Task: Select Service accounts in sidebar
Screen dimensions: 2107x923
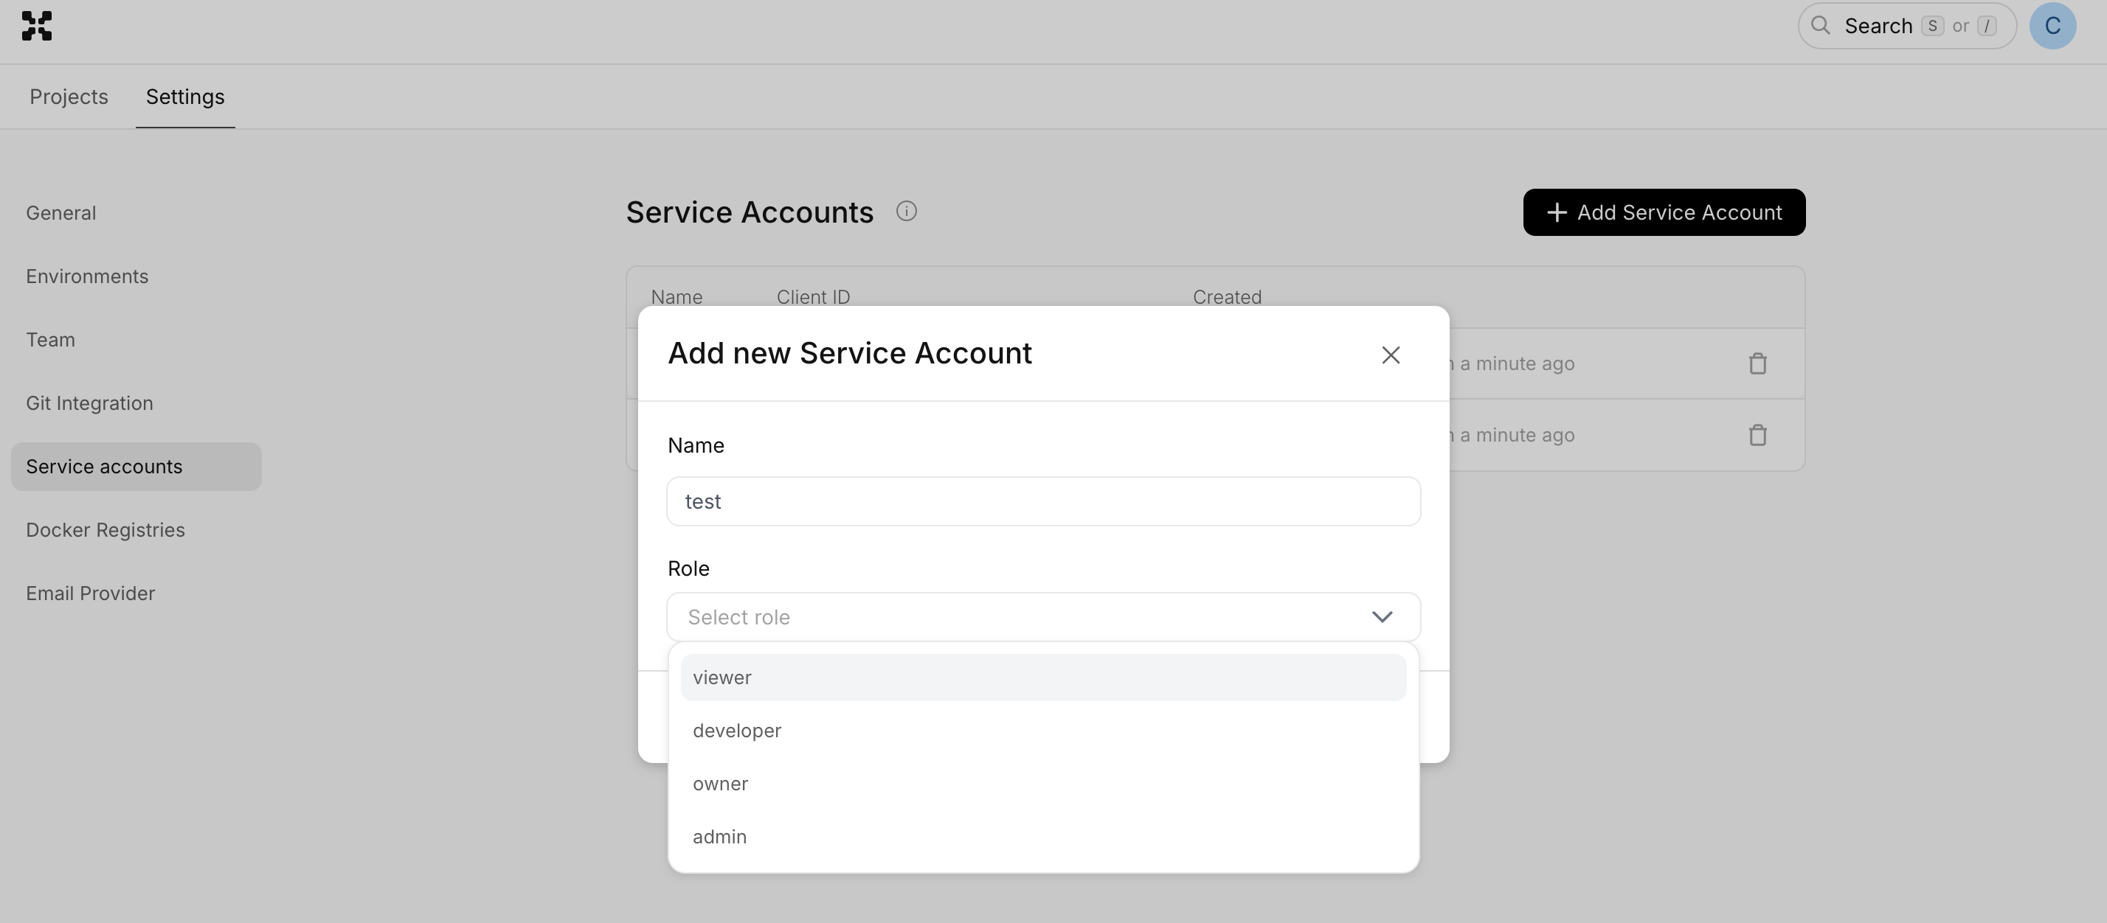Action: point(136,466)
